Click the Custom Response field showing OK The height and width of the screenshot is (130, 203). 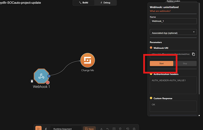(x=173, y=106)
